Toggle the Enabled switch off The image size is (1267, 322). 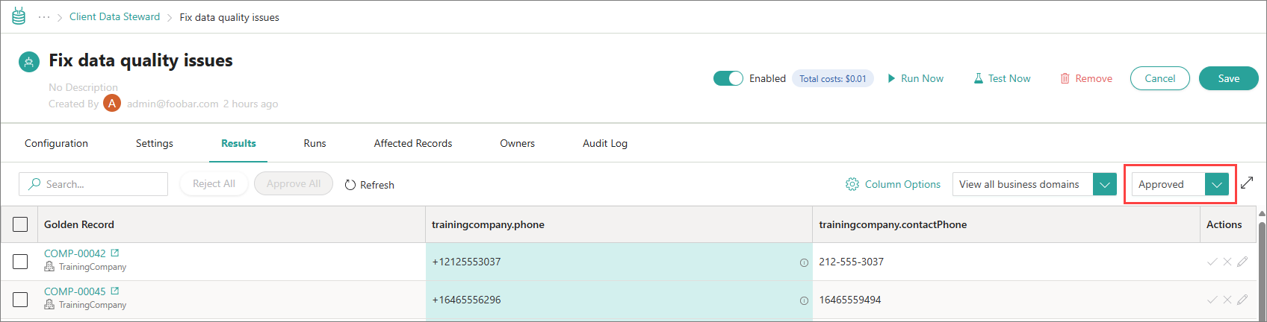coord(728,78)
